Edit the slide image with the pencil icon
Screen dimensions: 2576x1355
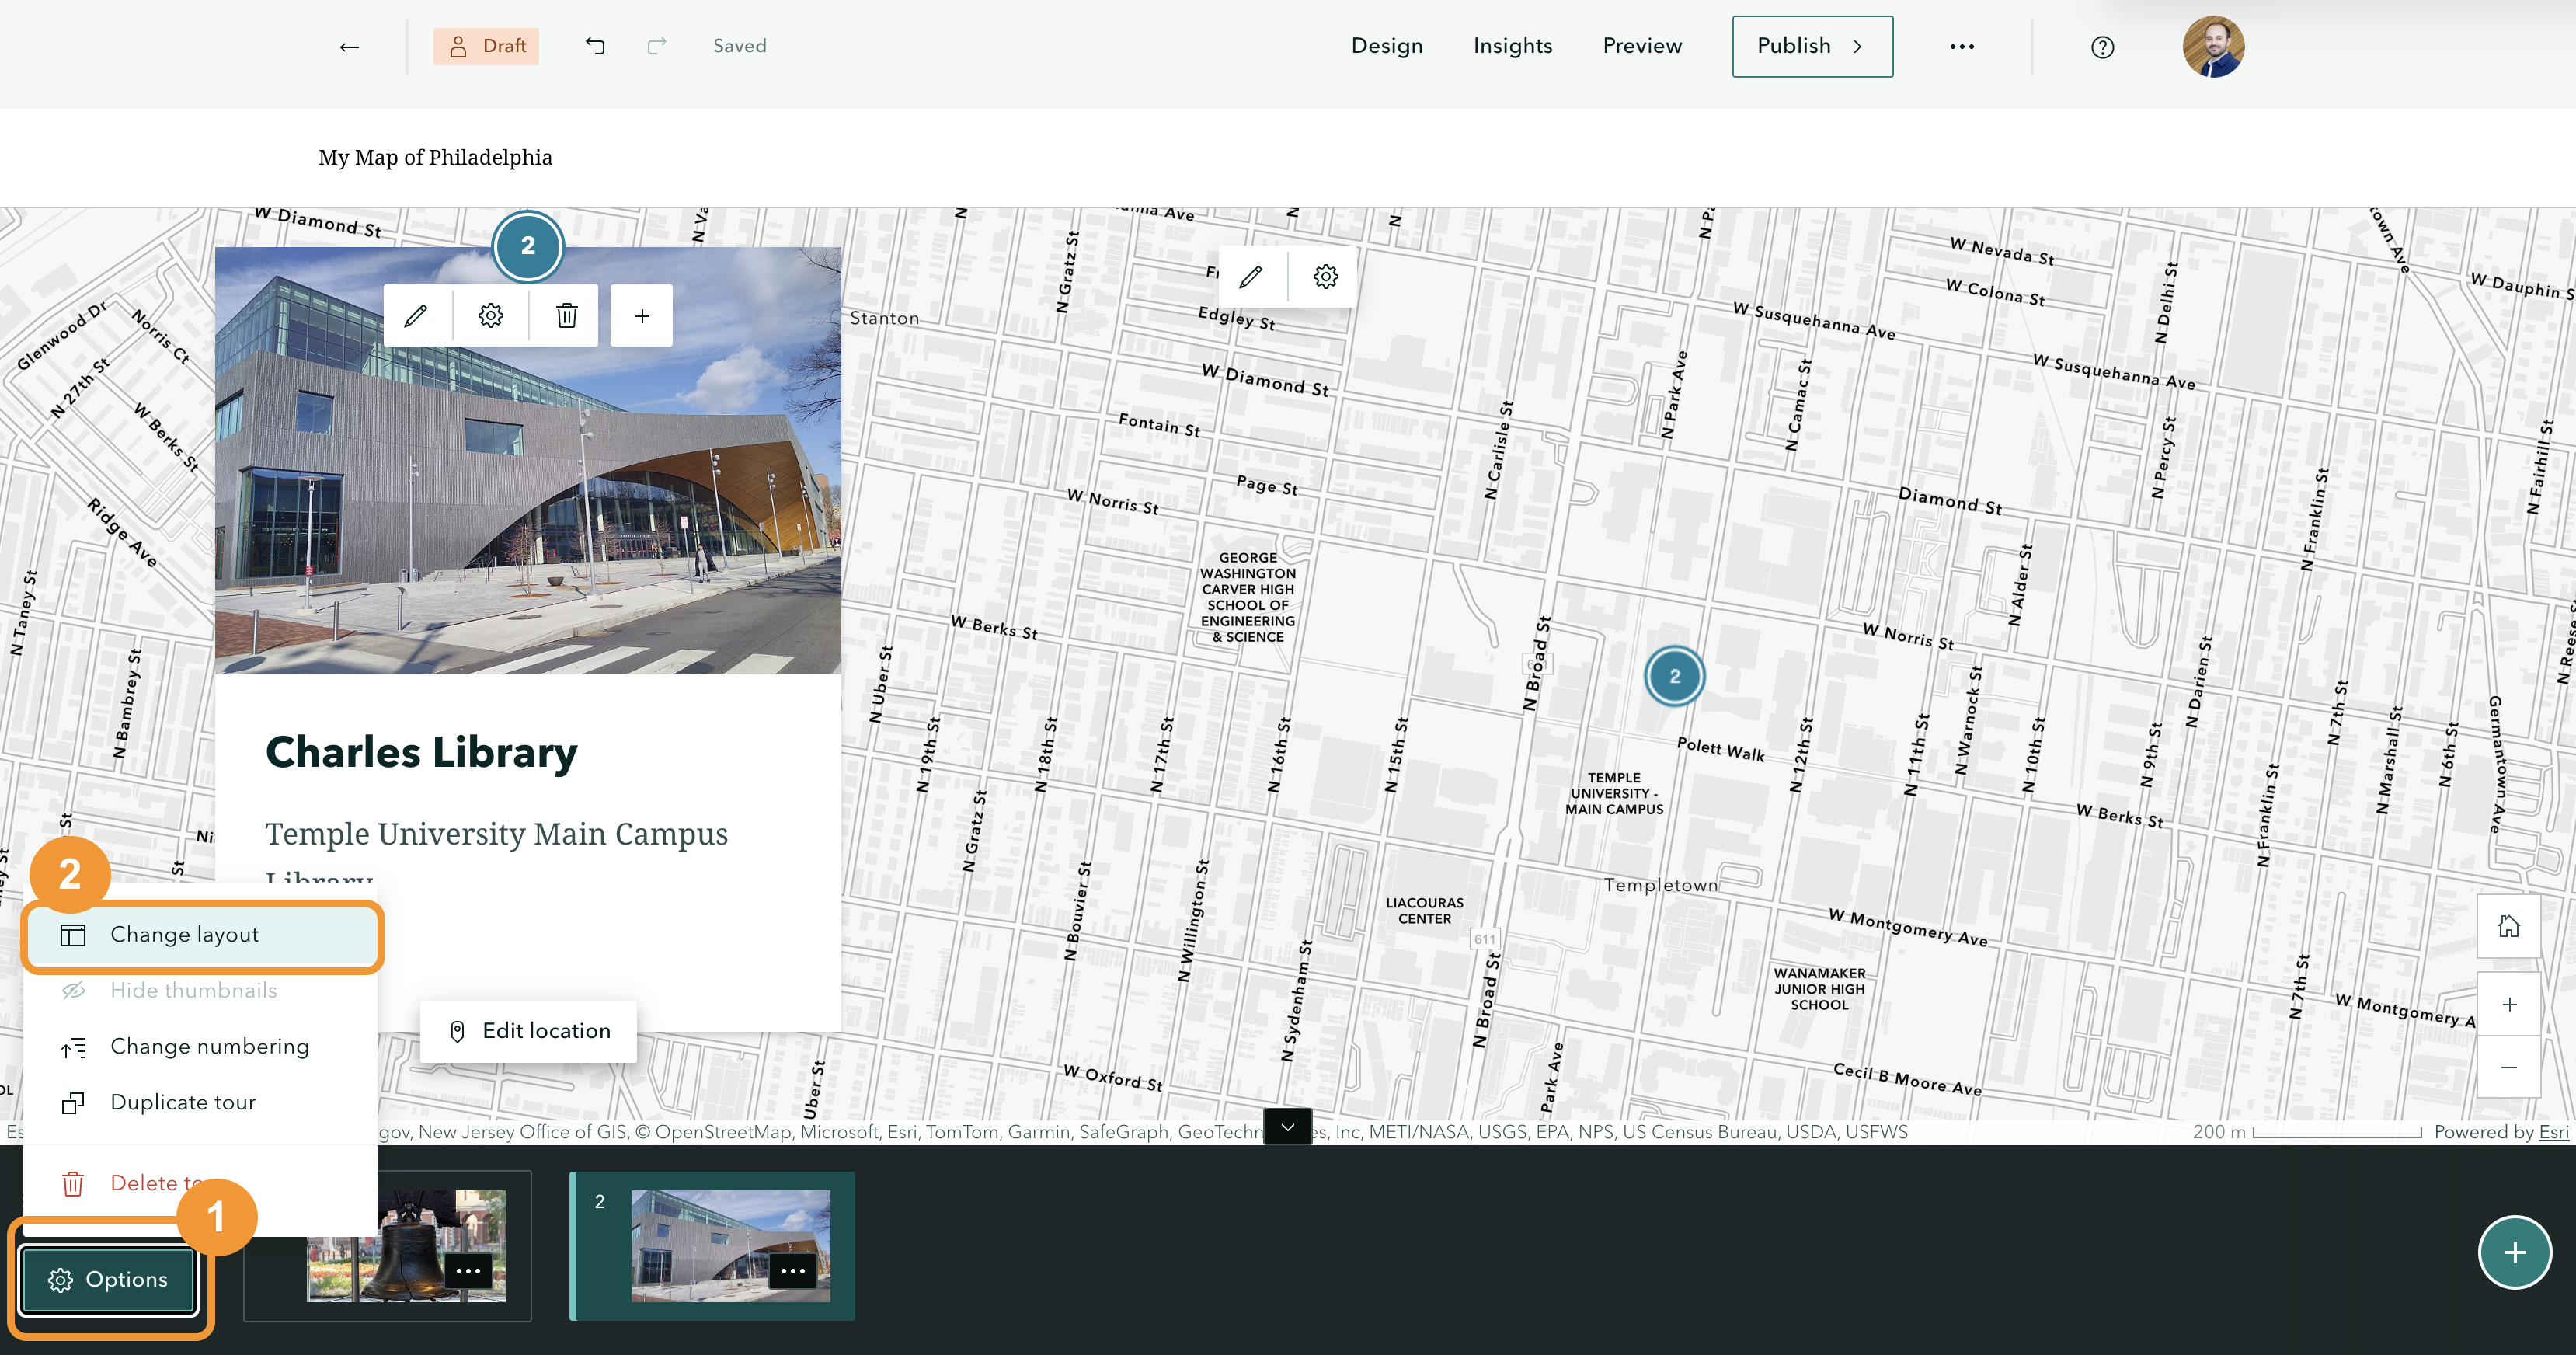coord(416,316)
